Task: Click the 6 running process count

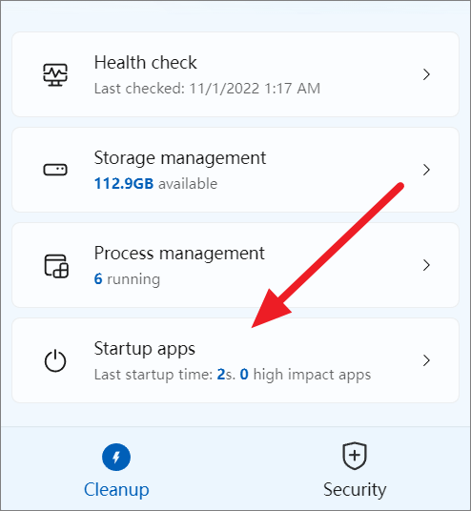Action: point(127,279)
